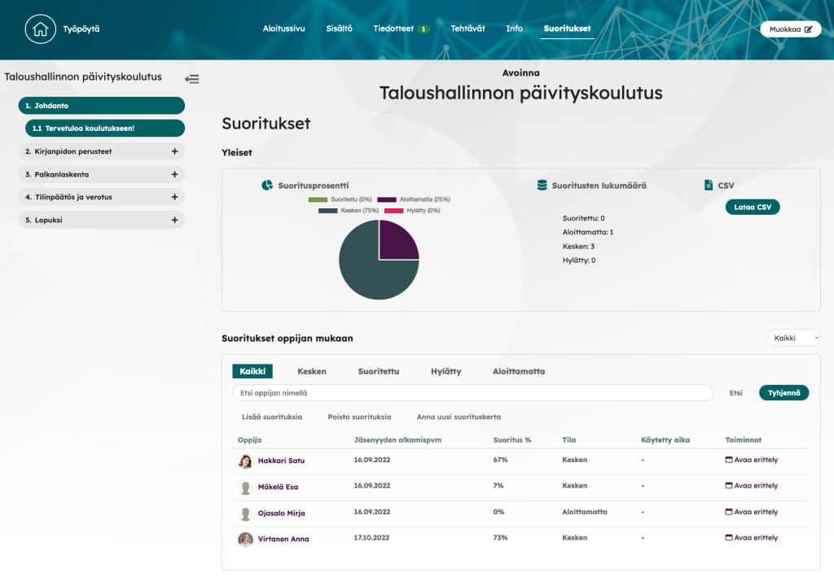This screenshot has height=577, width=834.
Task: Toggle Aloittamatta legend entry in the chart
Action: 413,199
